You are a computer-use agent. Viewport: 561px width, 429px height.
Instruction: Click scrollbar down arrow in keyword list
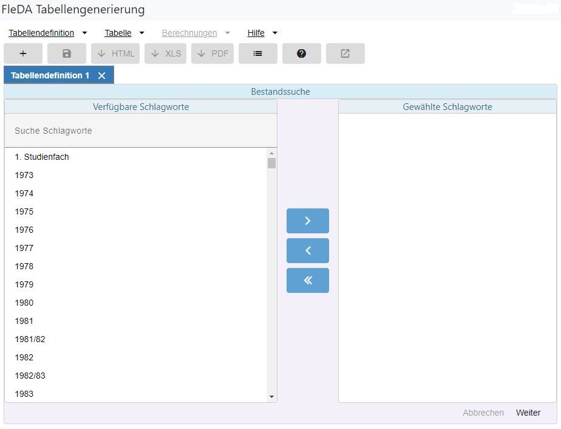click(x=271, y=396)
